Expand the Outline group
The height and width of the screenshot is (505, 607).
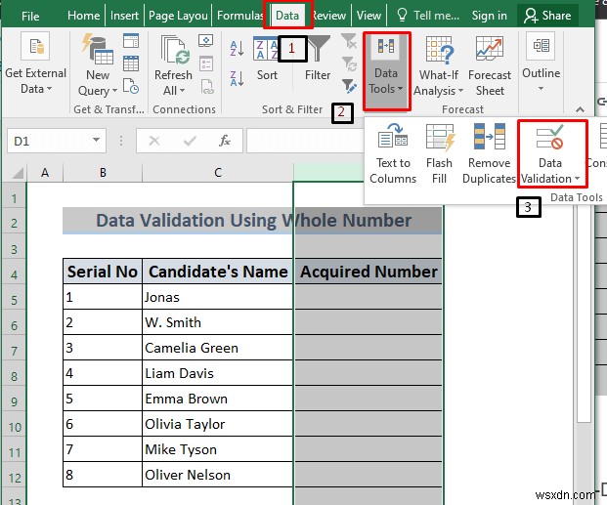point(541,63)
